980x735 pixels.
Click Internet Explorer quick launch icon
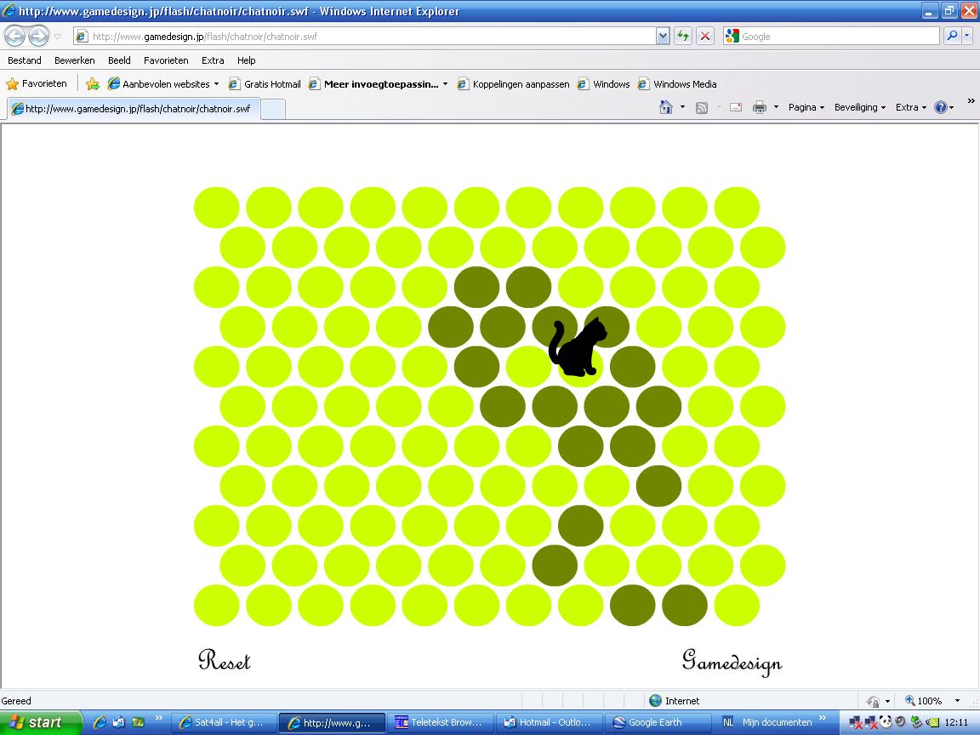pos(100,722)
